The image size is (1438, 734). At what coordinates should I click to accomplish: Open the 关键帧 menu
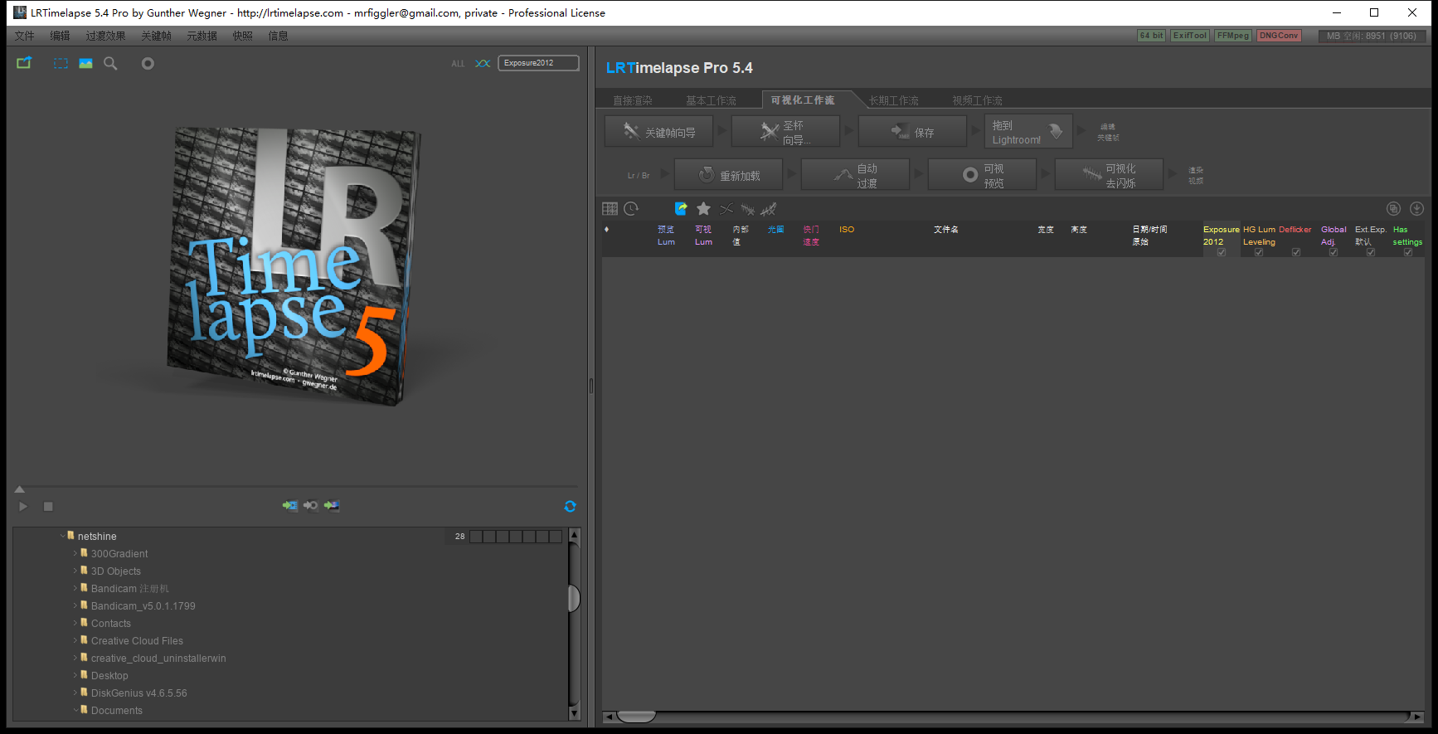coord(156,36)
